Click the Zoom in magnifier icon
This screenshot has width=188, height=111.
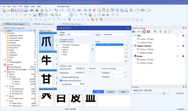point(52,15)
